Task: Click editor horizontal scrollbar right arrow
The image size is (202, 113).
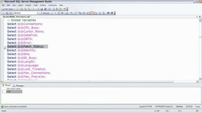Action: pyautogui.click(x=198, y=81)
